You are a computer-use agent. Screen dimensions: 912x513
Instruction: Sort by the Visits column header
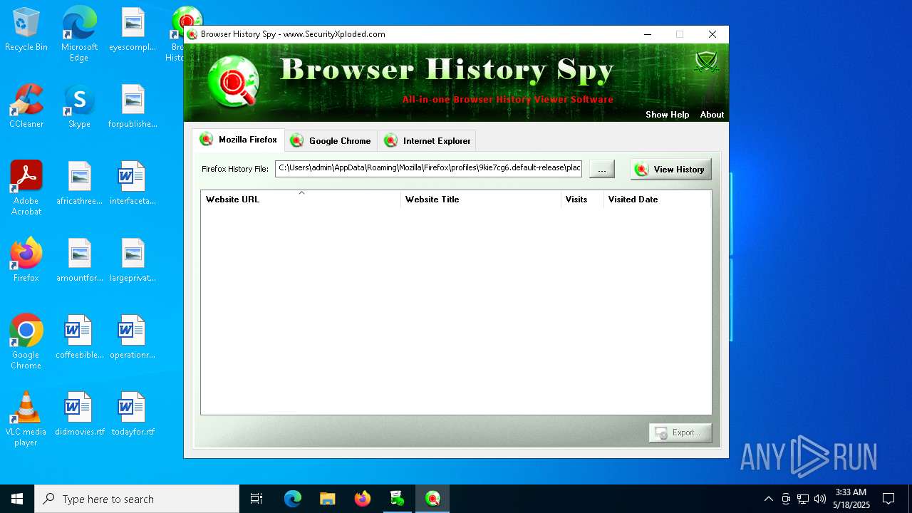(582, 199)
